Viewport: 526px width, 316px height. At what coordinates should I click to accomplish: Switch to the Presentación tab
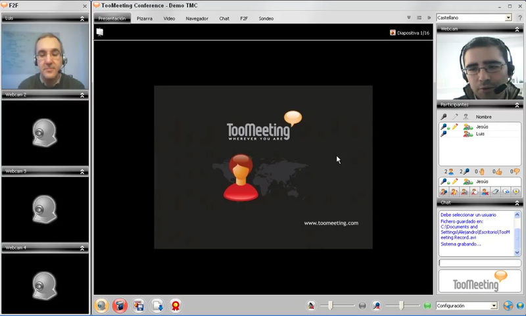click(x=112, y=18)
